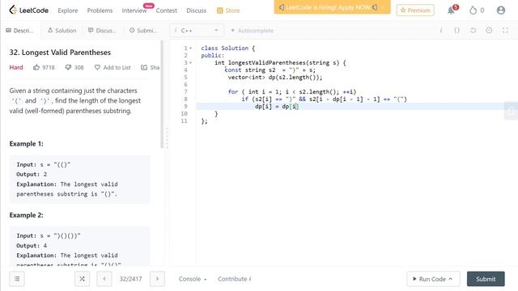Open the Discuss tab in problem panel

click(x=102, y=31)
